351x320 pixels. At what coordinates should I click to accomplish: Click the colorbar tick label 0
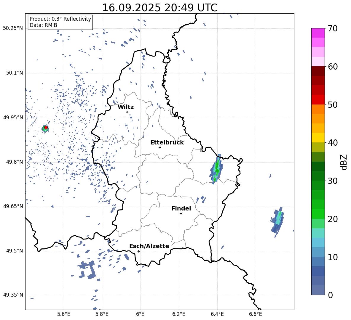click(330, 295)
